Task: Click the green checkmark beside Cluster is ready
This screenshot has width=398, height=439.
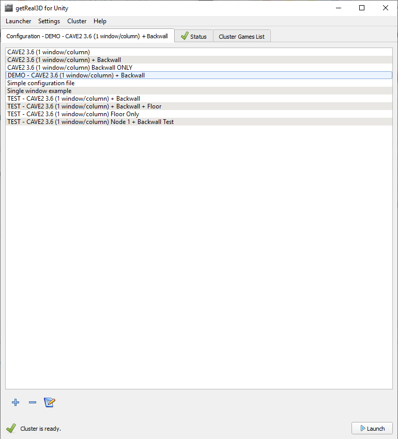Action: pos(11,428)
